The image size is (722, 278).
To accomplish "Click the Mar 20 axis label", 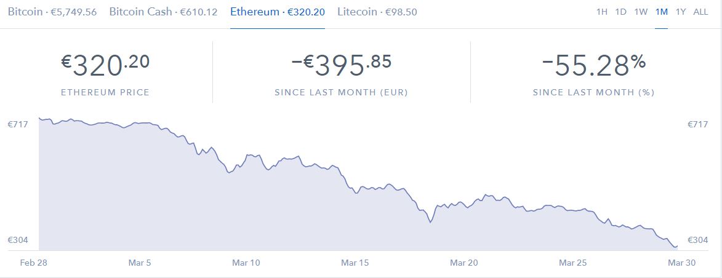I will coord(464,263).
